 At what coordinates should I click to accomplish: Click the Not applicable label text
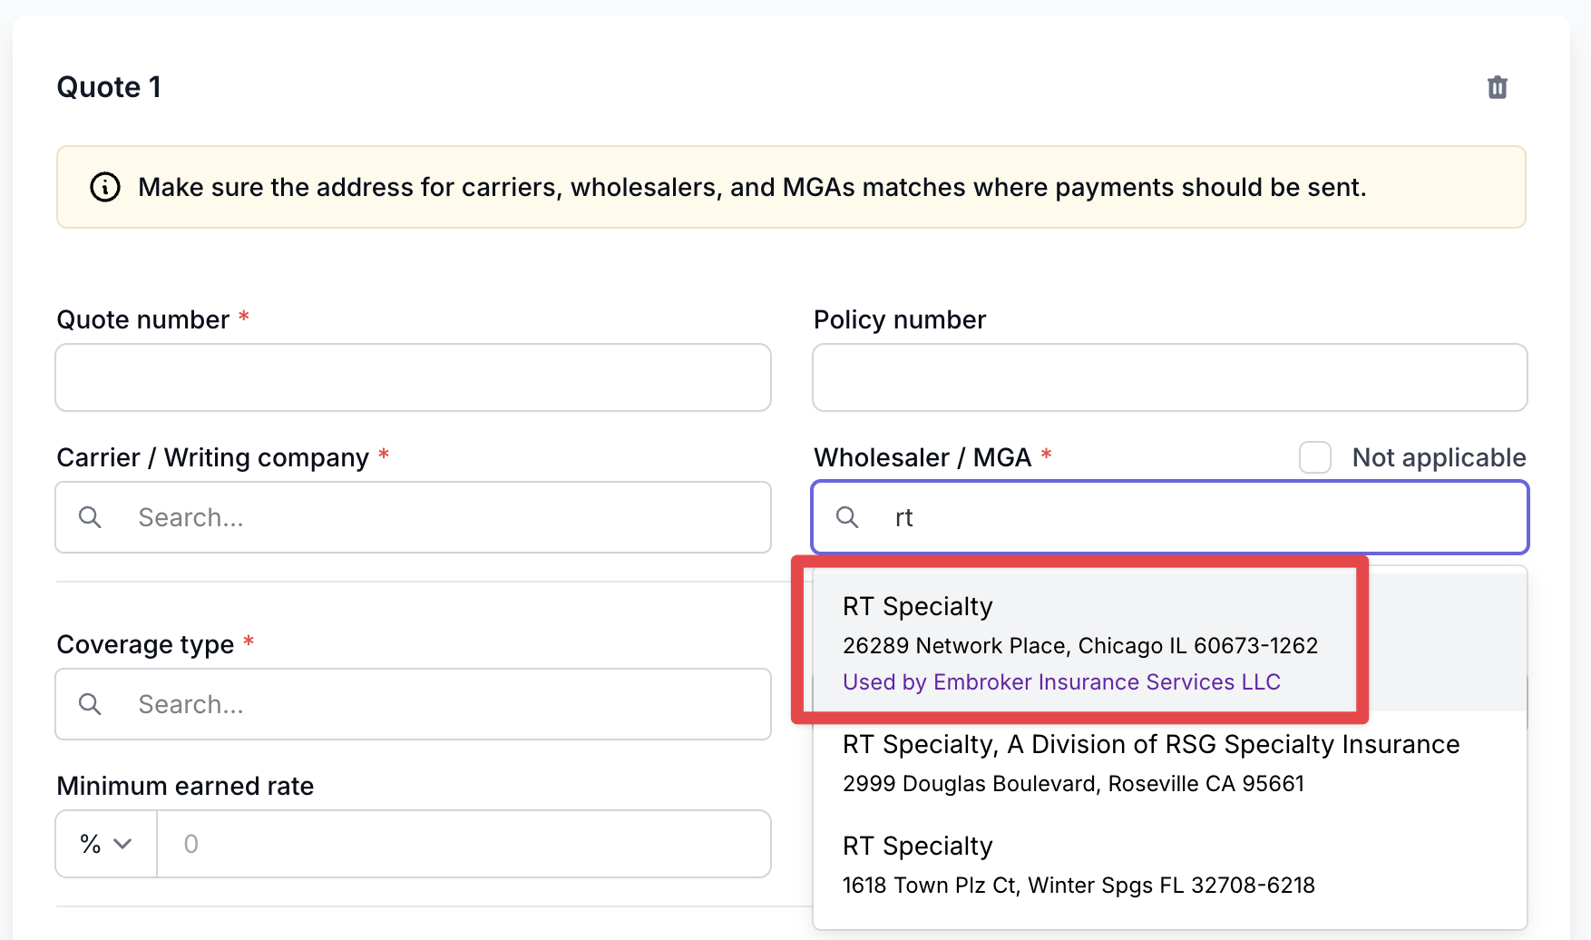(x=1440, y=457)
